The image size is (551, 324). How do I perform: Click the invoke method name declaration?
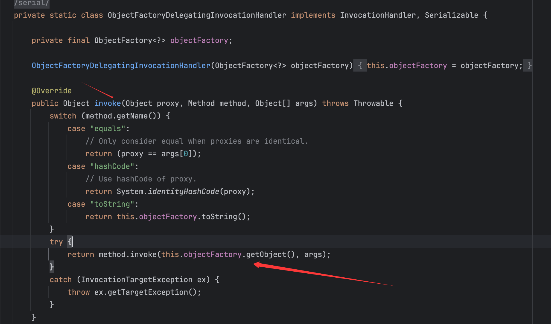[x=108, y=103]
